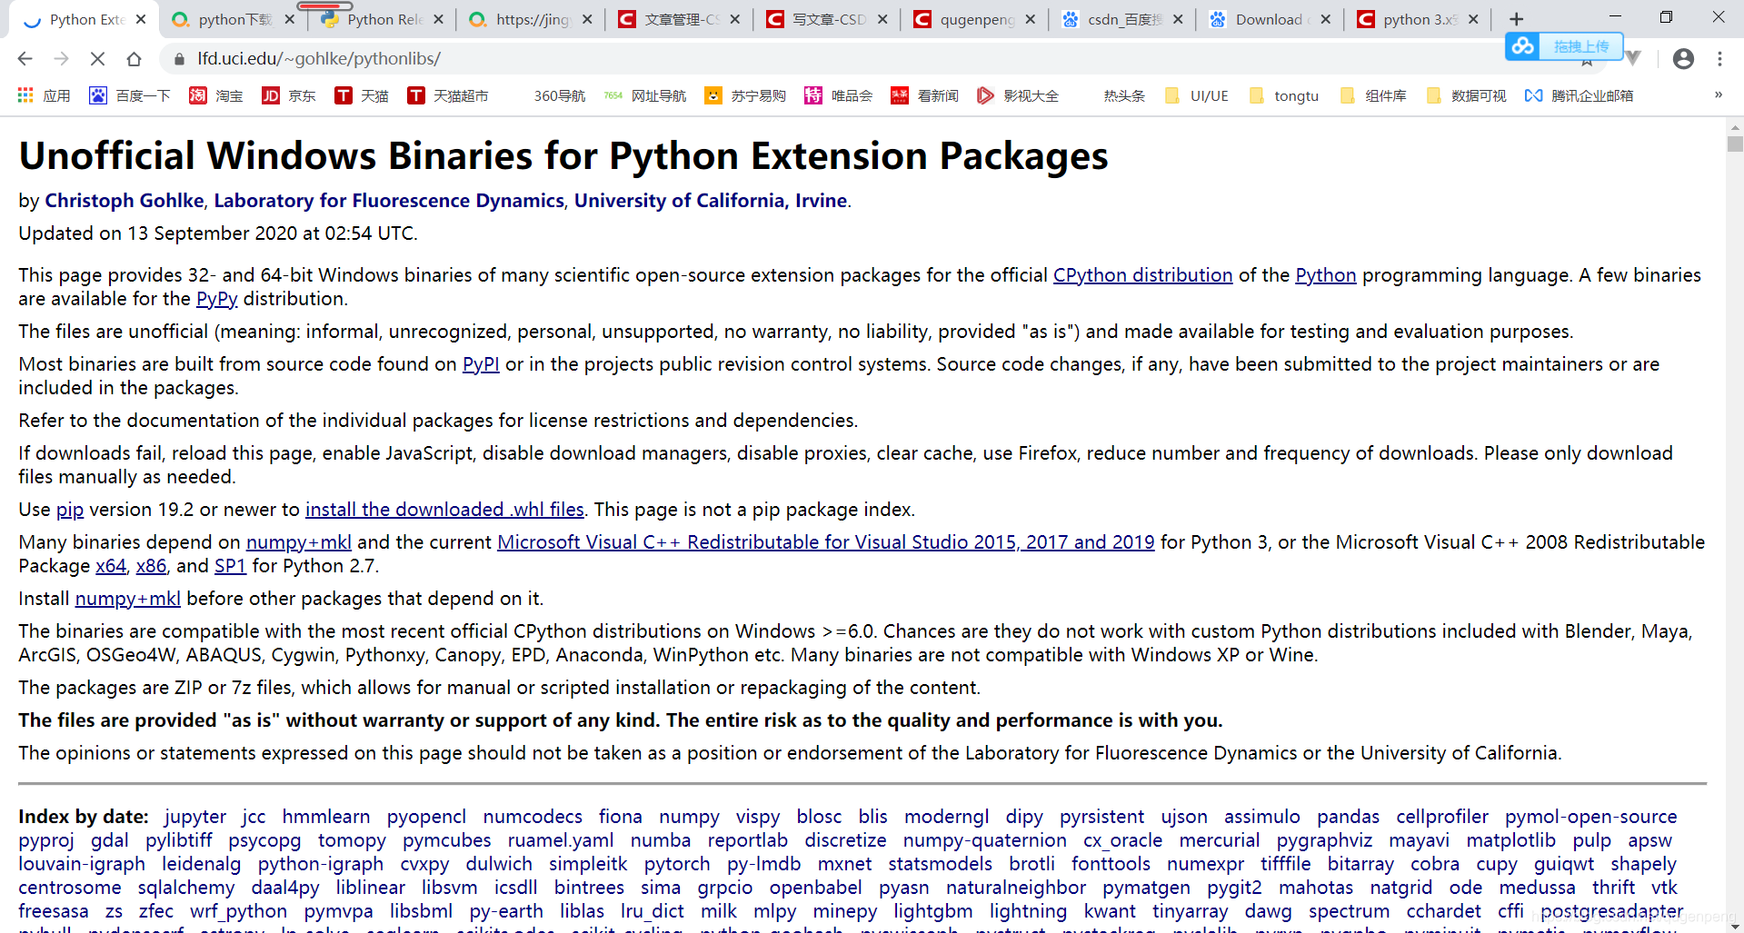Open the Microsoft Visual C++ Redistributable link

pos(826,542)
